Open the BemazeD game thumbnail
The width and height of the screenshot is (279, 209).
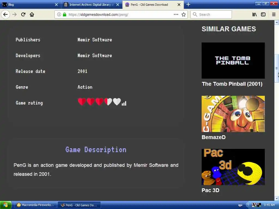233,114
